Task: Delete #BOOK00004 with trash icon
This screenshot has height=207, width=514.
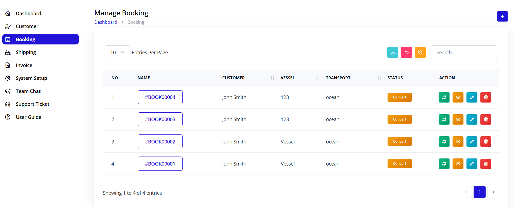Action: [486, 97]
